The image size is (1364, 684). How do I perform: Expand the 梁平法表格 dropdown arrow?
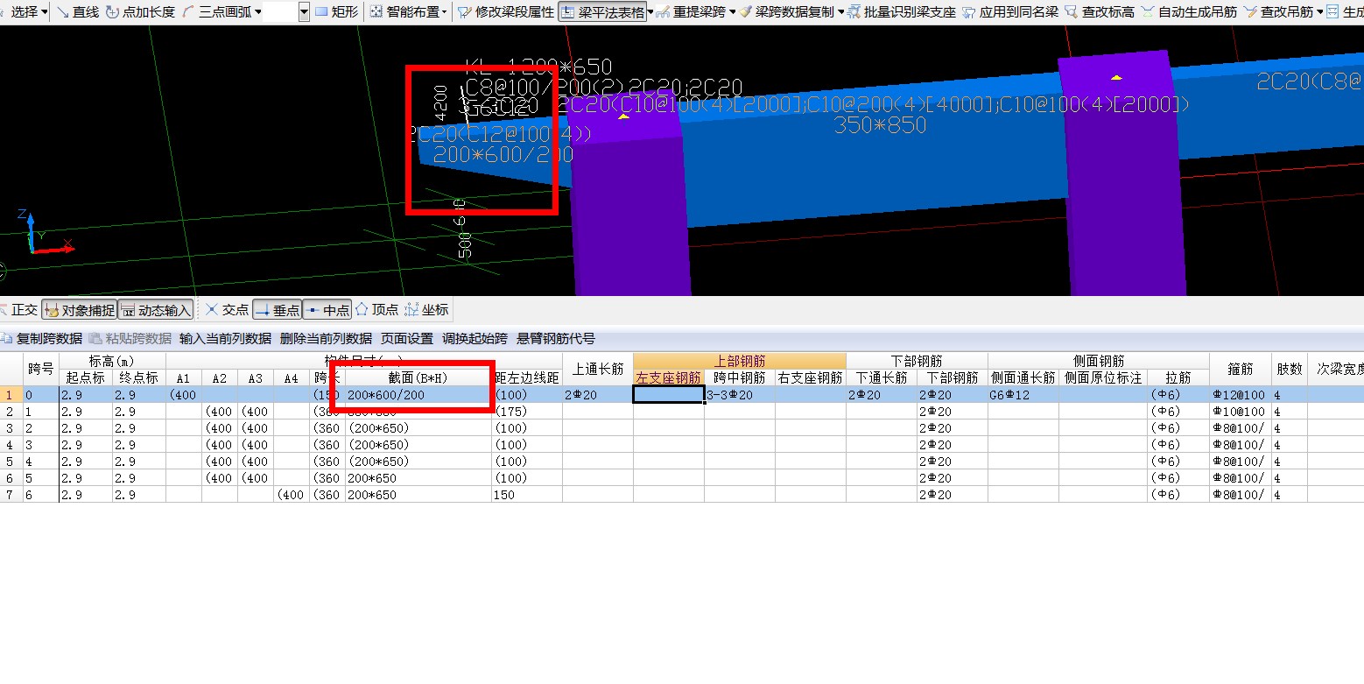pyautogui.click(x=650, y=12)
